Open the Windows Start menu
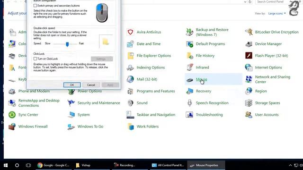 click(x=6, y=165)
